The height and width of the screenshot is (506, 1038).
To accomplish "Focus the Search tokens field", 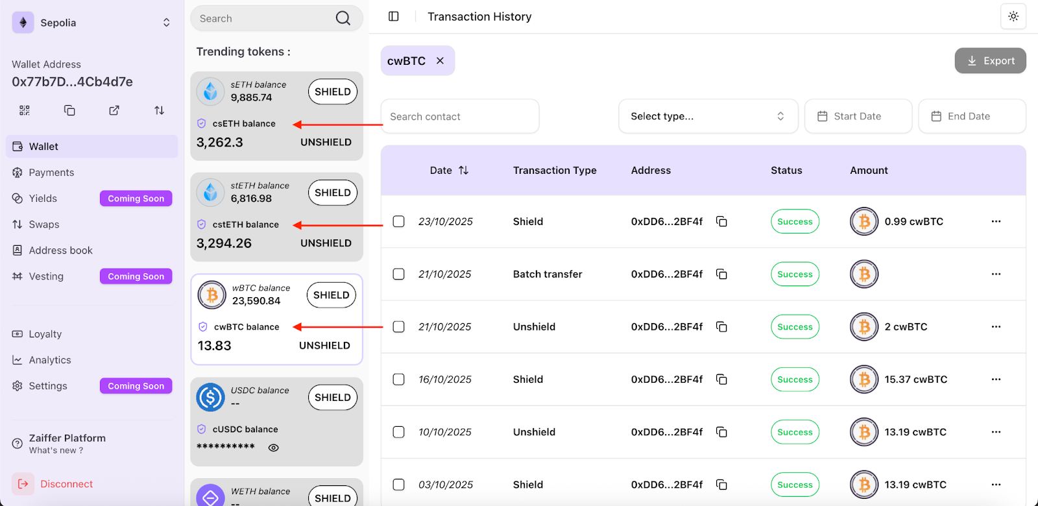I will [x=276, y=18].
